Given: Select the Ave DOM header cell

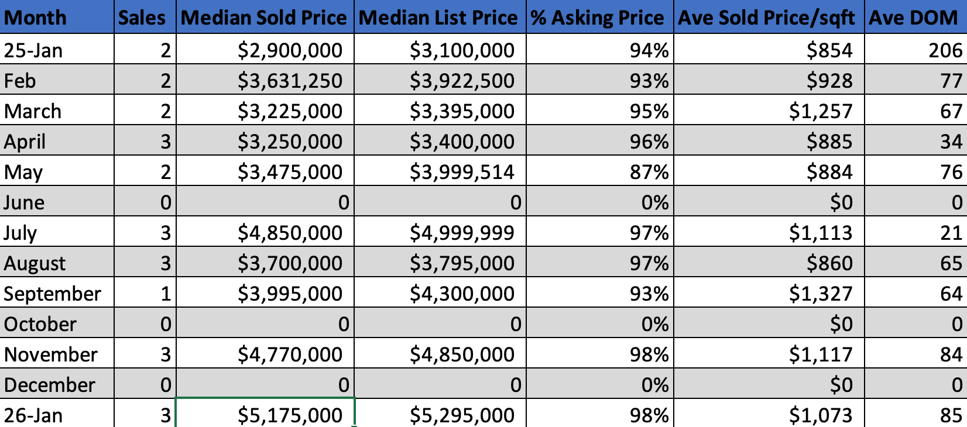Looking at the screenshot, I should click(x=915, y=18).
